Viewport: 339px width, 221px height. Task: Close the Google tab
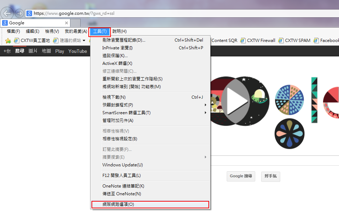pos(67,23)
